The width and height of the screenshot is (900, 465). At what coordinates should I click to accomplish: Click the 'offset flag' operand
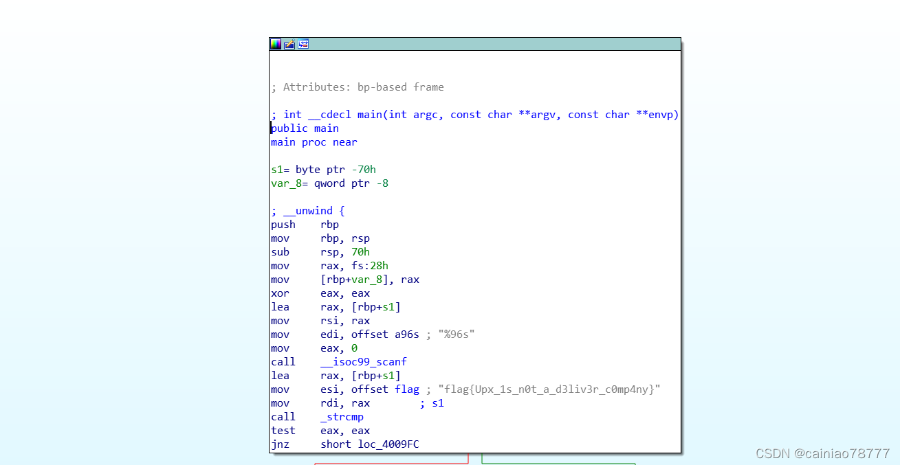pyautogui.click(x=385, y=389)
